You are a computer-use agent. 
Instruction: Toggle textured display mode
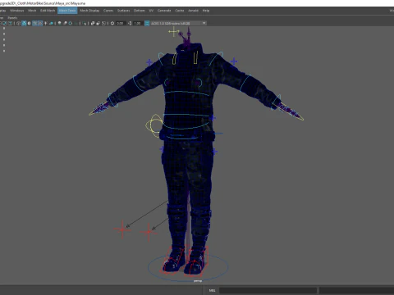(x=40, y=23)
